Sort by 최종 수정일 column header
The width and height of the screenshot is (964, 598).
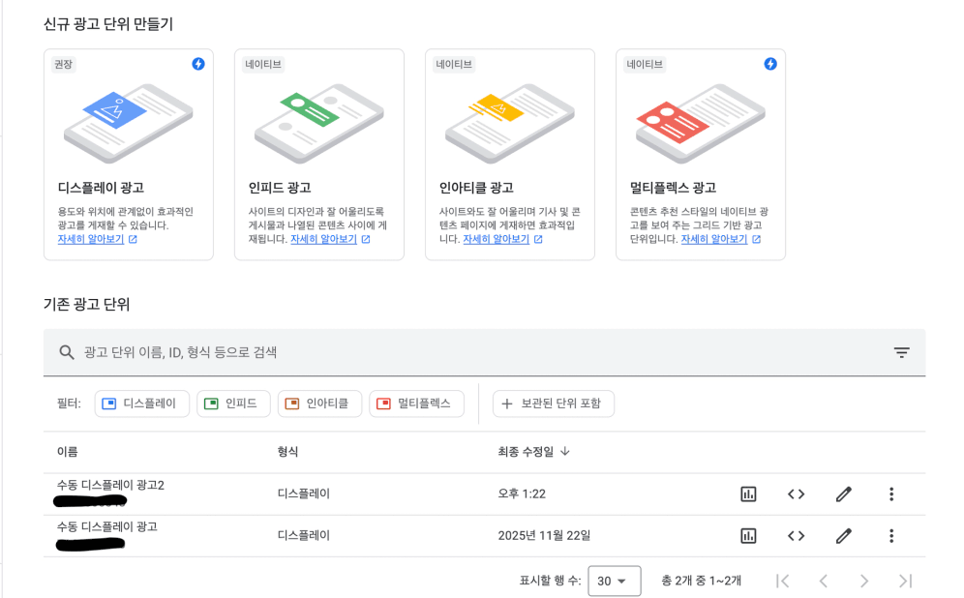[x=533, y=452]
